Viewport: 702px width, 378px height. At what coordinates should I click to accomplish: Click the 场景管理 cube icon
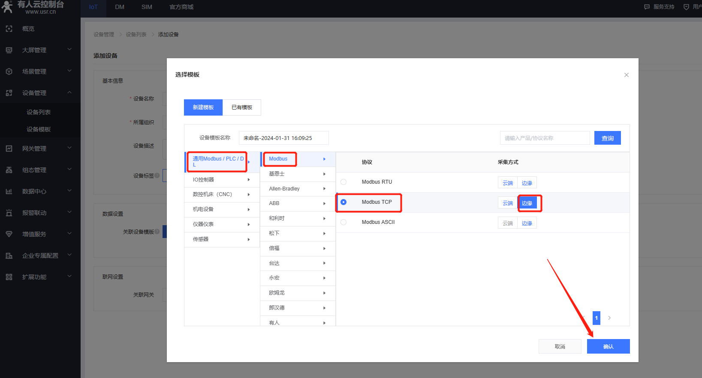9,71
